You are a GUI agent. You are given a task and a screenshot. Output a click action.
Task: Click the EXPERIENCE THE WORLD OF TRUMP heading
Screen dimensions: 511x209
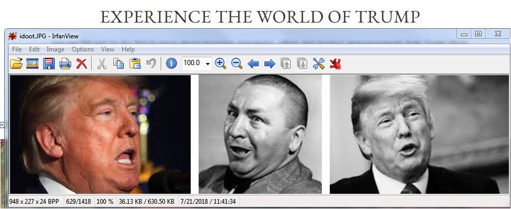pyautogui.click(x=260, y=17)
